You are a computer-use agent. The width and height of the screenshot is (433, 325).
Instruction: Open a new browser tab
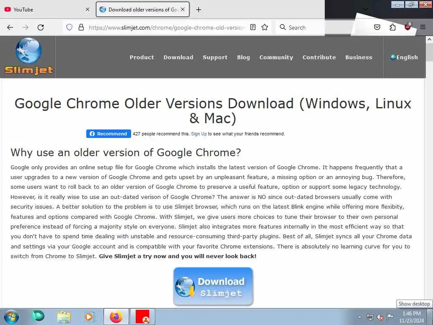point(198,10)
